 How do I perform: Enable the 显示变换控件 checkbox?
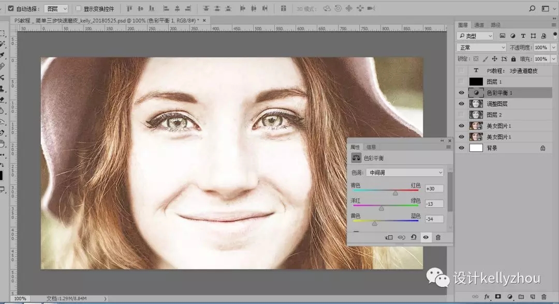[79, 9]
